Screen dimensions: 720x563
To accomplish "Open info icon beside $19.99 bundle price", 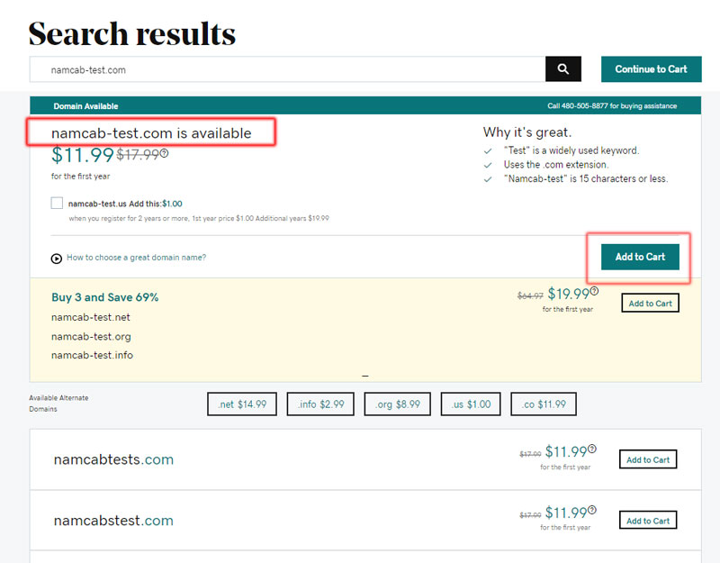I will 594,291.
